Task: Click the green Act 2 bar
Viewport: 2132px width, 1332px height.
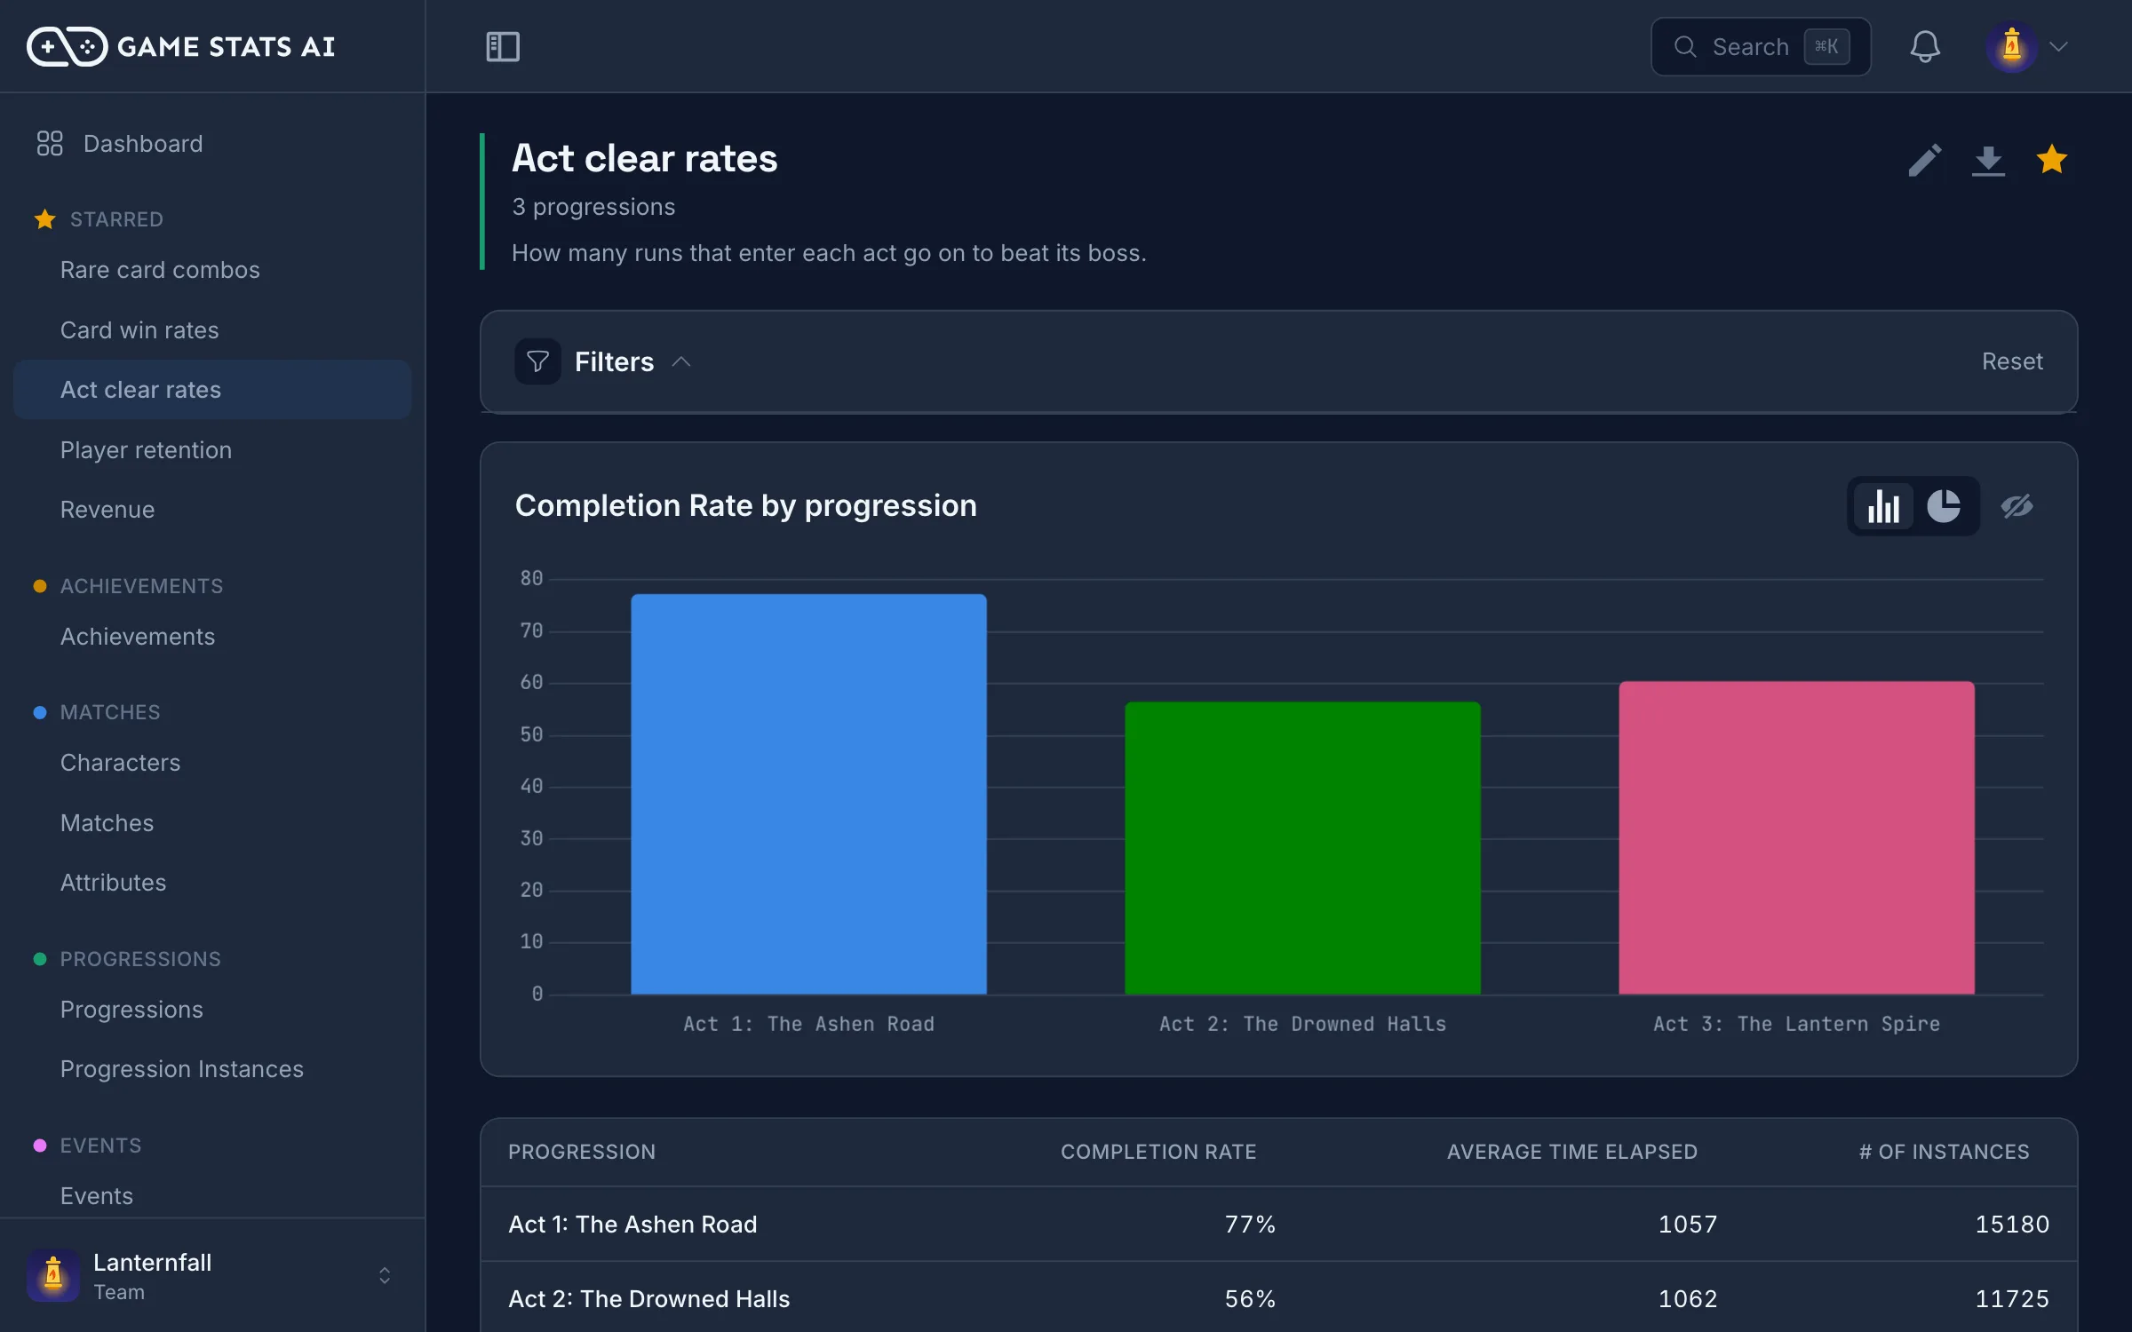Action: click(x=1302, y=848)
